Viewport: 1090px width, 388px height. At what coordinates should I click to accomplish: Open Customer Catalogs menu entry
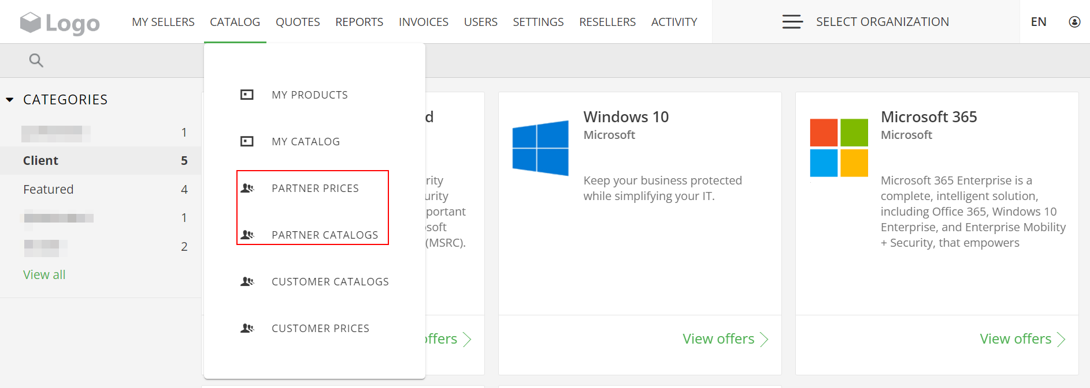tap(330, 281)
